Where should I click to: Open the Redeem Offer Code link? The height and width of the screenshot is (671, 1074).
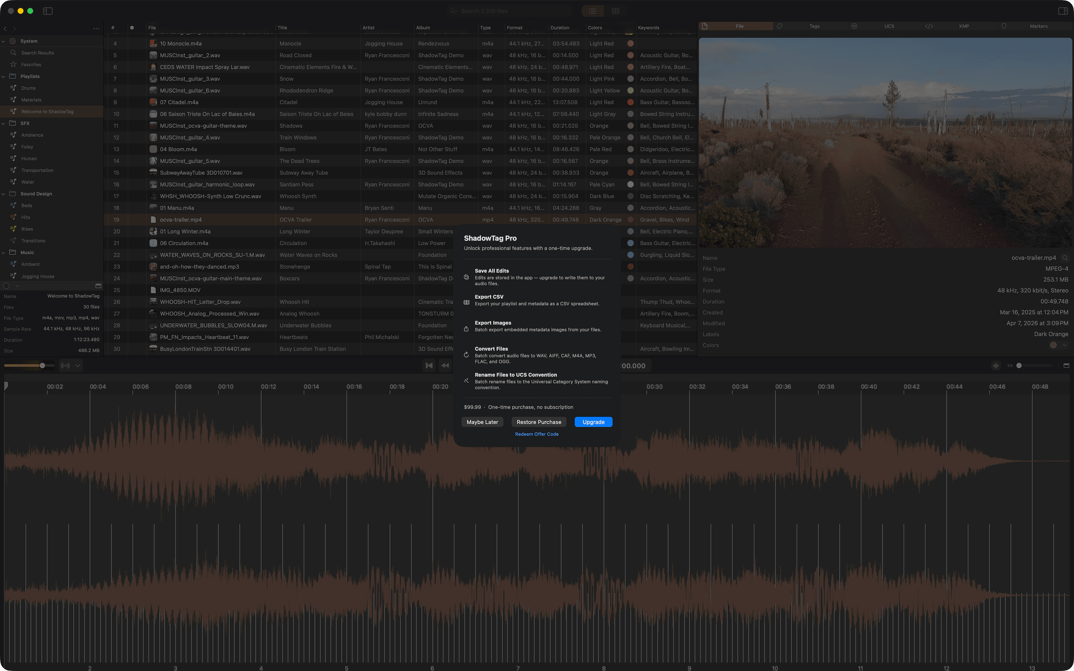(x=537, y=434)
